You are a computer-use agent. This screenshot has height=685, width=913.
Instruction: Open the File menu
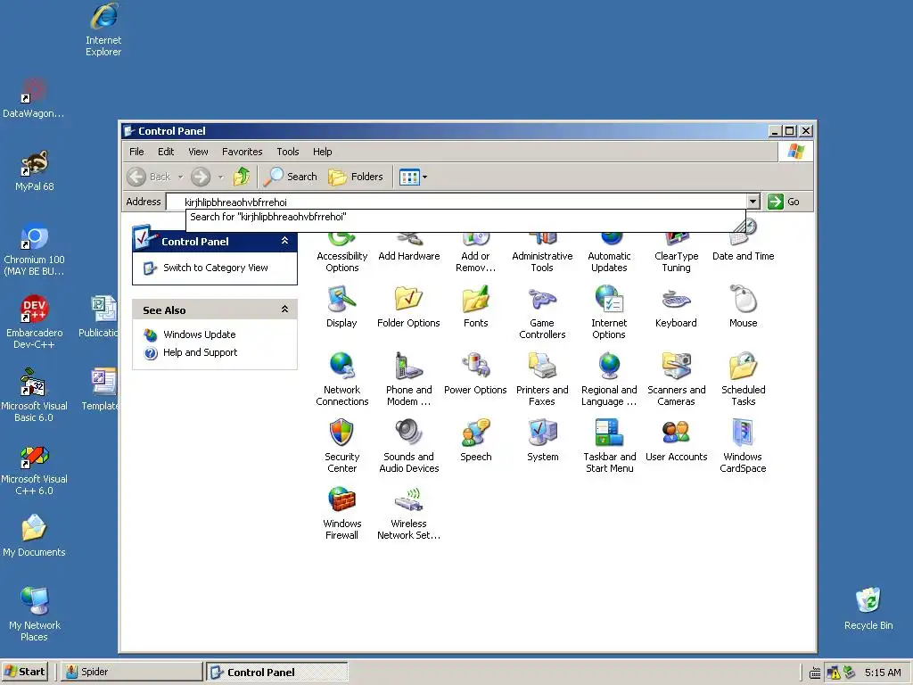click(x=136, y=152)
